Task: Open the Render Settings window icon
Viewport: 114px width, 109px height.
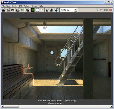Action: (28, 10)
